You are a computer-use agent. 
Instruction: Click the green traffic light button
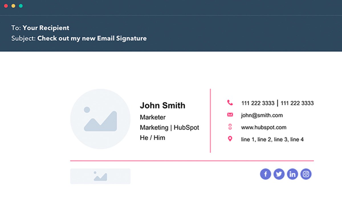point(20,5)
